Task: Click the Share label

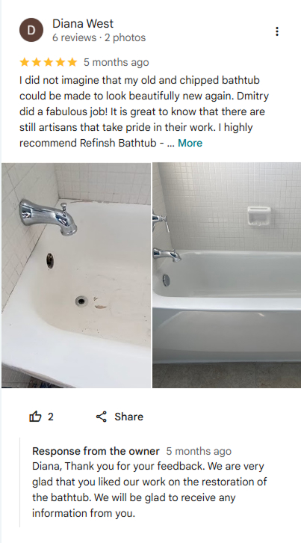Action: 128,417
